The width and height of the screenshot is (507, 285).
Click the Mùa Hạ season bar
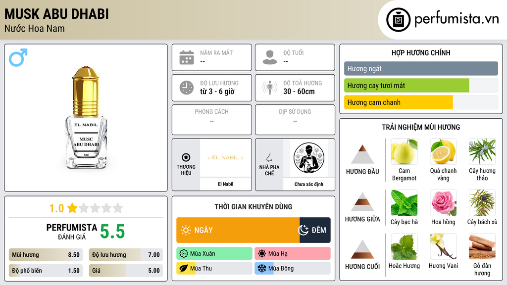tap(293, 254)
